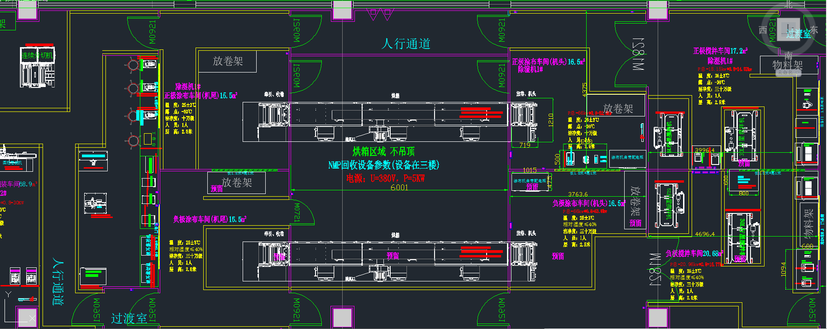Select the M0721 door label
The image size is (827, 329).
point(297,212)
